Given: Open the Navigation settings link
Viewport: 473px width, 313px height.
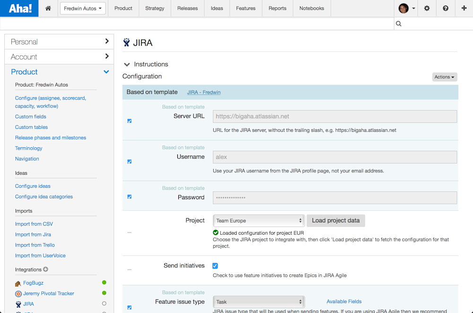Looking at the screenshot, I should [27, 159].
